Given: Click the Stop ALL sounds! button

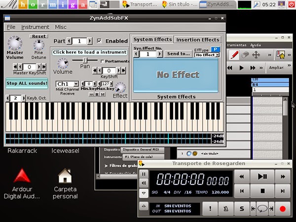Looking at the screenshot, I should click(27, 83).
